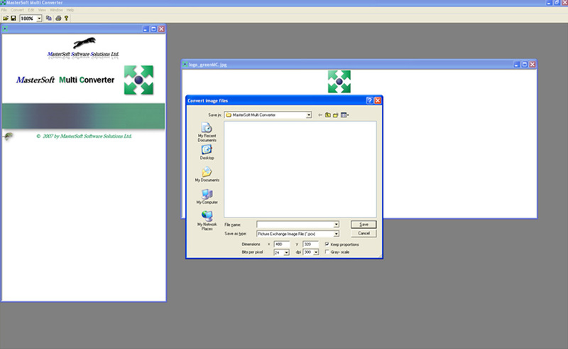Open the View menu
The height and width of the screenshot is (349, 568).
(42, 10)
